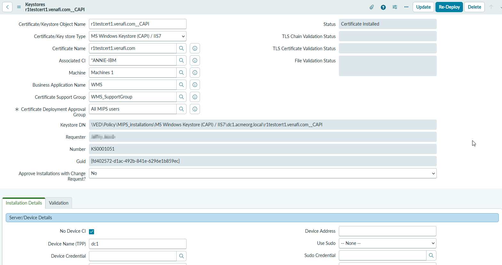Screen dimensions: 502x265
Task: Open the hamburger context menu icon
Action: (19, 7)
